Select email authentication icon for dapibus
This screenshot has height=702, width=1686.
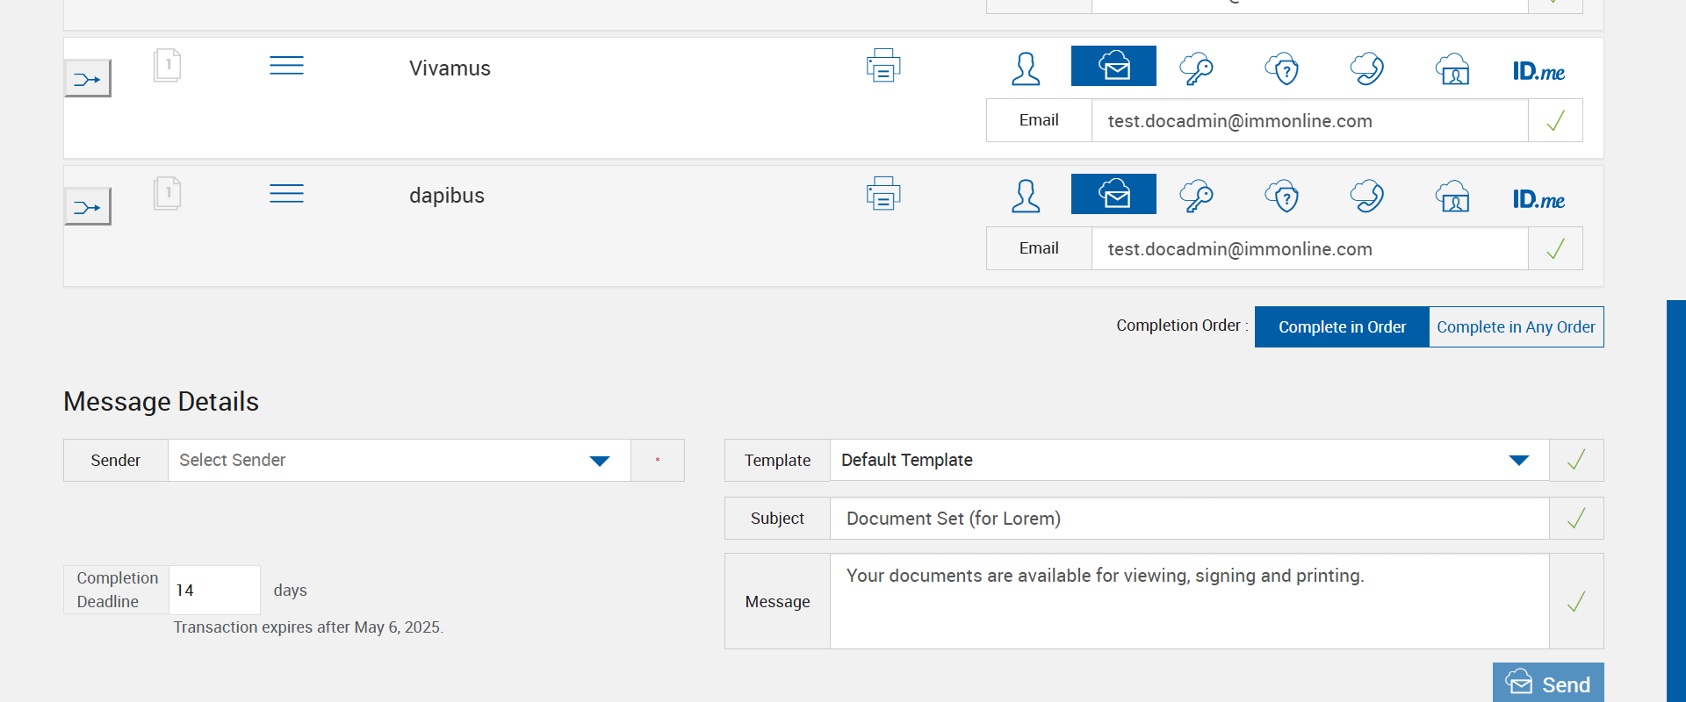1113,195
